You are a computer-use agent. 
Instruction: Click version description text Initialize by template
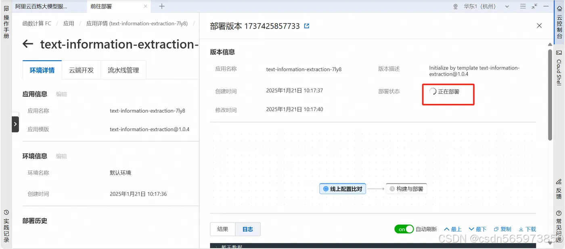tap(474, 71)
